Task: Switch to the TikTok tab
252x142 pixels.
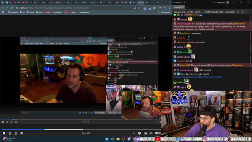Action: 83,2
